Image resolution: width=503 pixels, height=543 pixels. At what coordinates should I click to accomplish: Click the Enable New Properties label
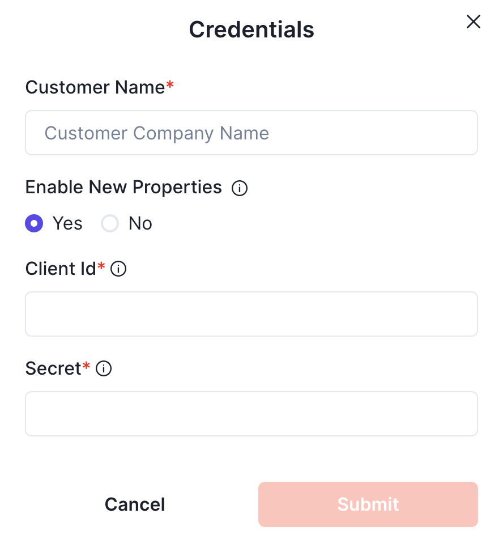click(123, 187)
